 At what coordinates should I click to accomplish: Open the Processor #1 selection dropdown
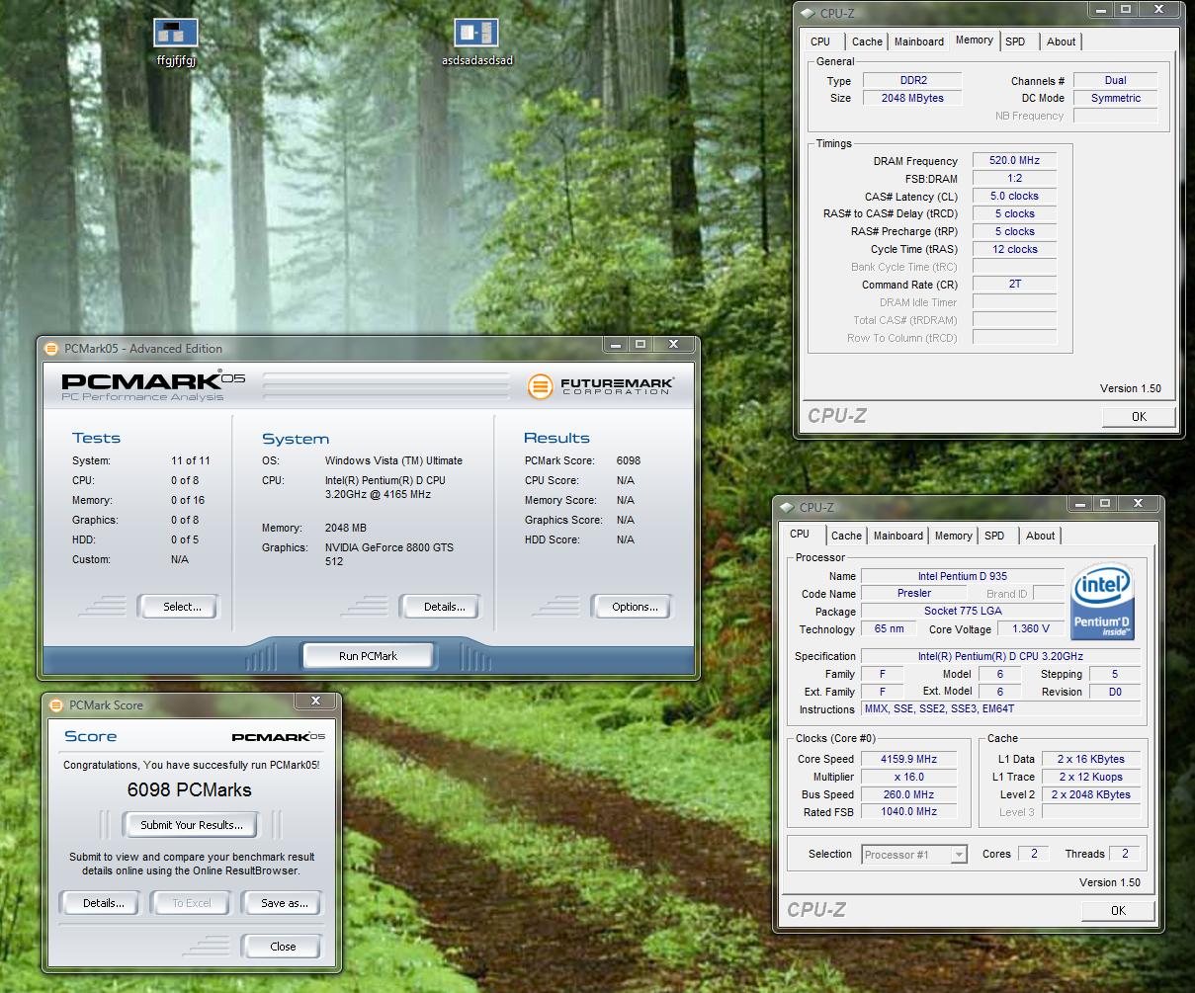point(914,855)
